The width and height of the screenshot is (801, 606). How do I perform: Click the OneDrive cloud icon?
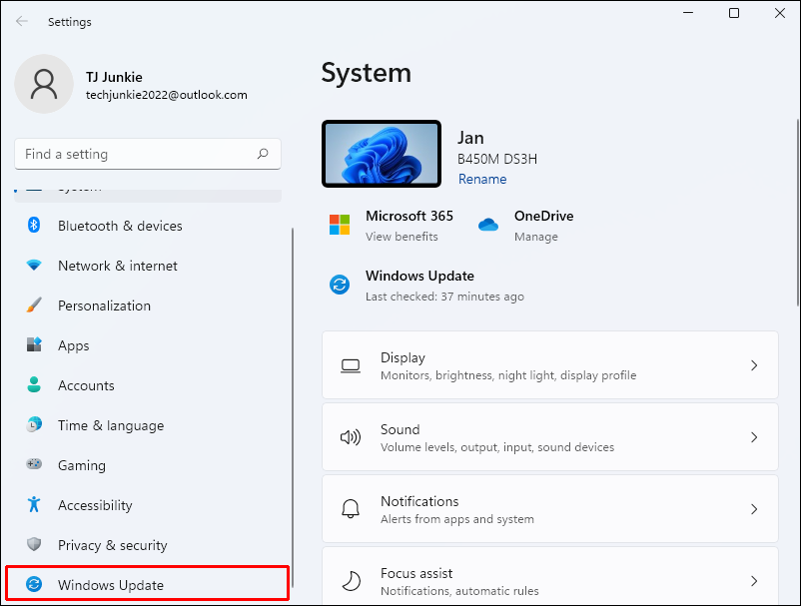click(487, 224)
